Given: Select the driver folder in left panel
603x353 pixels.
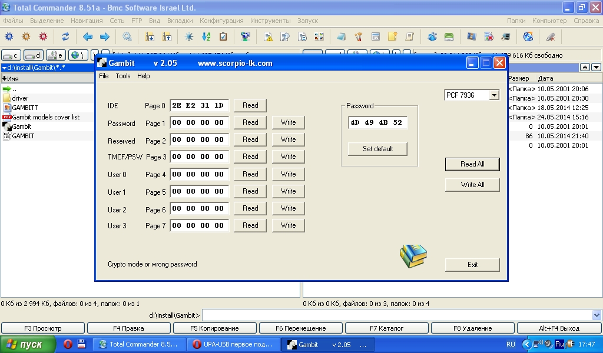Looking at the screenshot, I should pos(20,98).
